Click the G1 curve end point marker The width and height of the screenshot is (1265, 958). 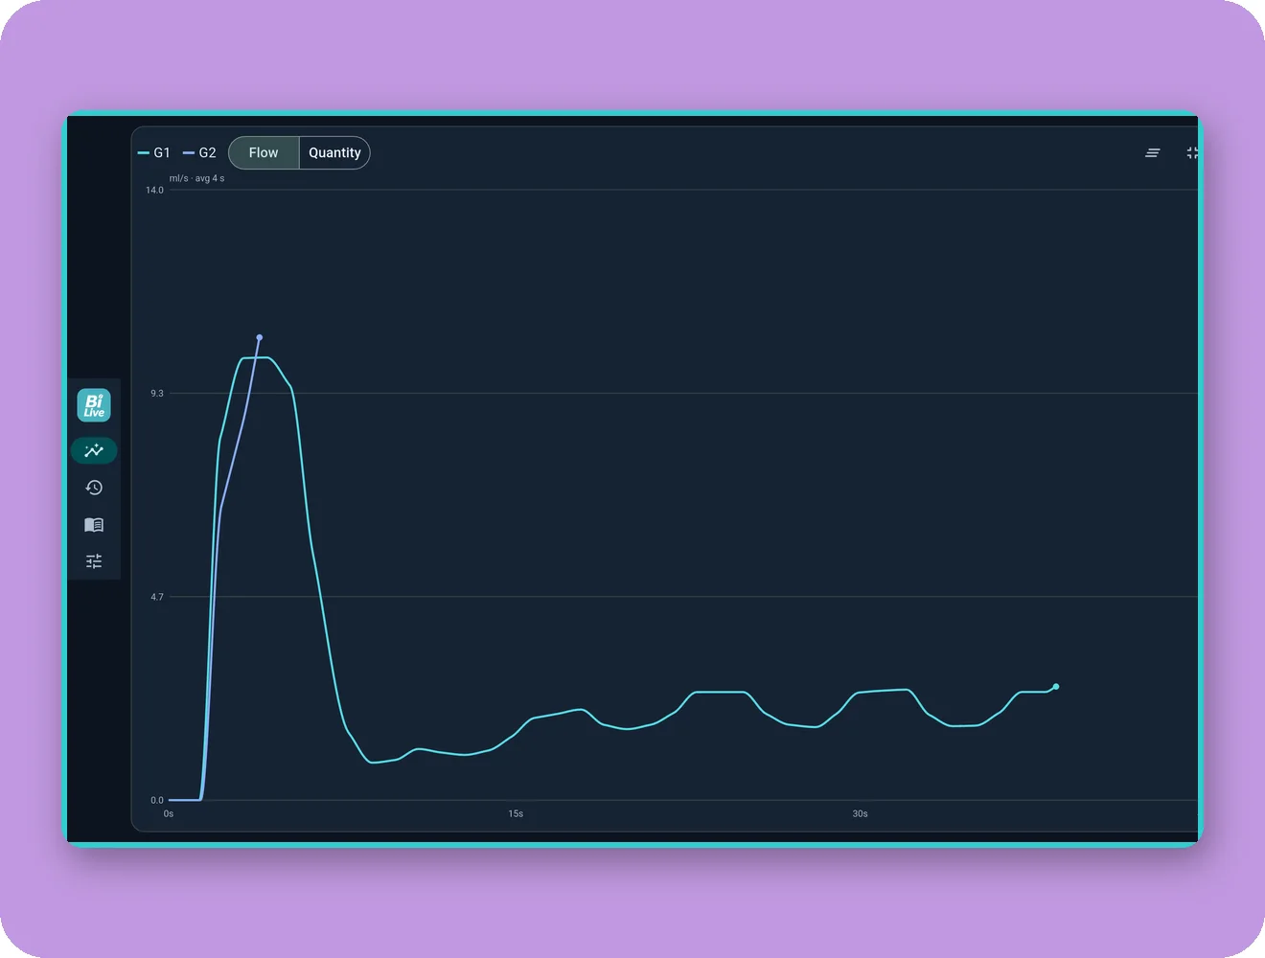click(1056, 687)
